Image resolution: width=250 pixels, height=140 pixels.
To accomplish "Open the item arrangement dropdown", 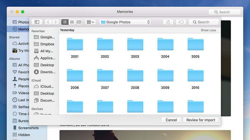I will pos(90,22).
